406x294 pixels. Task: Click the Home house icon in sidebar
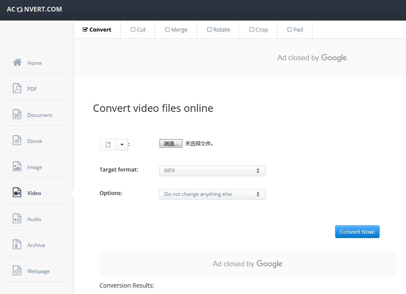17,62
